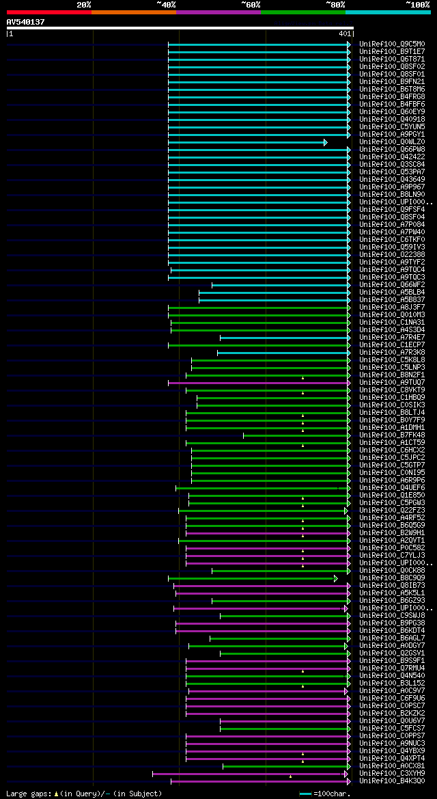Click the green arrowhead on B8C9Q9 row
The height and width of the screenshot is (799, 437).
(336, 578)
